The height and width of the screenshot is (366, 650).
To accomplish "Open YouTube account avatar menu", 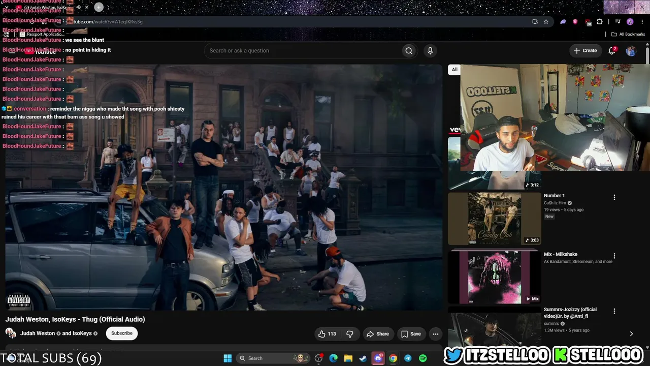I will (x=631, y=51).
